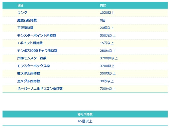
Task: Select the 黒メダル所持数 label
Action: [28, 81]
